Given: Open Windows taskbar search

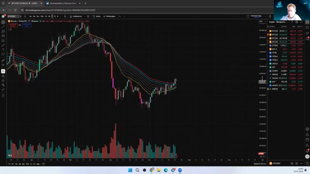Looking at the screenshot, I should [x=137, y=170].
